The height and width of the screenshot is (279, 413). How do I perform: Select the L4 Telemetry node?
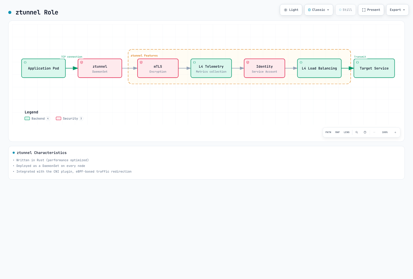point(211,68)
